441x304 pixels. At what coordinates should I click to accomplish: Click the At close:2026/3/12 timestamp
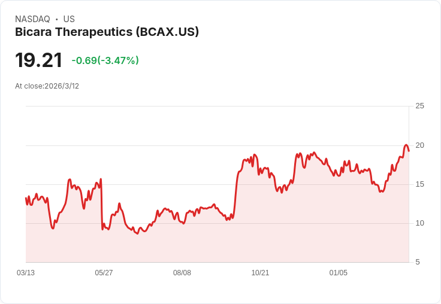click(47, 86)
